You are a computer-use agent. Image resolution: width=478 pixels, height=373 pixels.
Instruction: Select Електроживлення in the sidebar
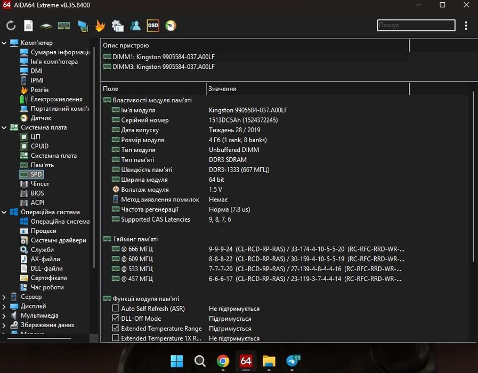click(x=51, y=99)
